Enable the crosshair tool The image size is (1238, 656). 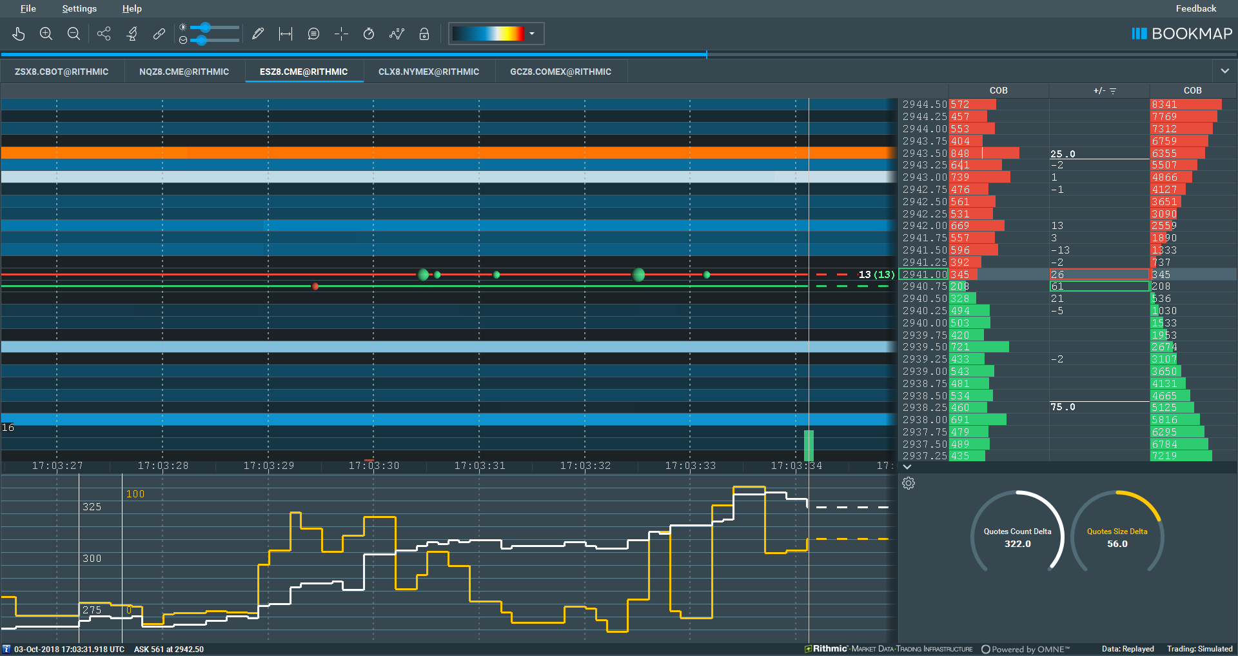pyautogui.click(x=341, y=34)
